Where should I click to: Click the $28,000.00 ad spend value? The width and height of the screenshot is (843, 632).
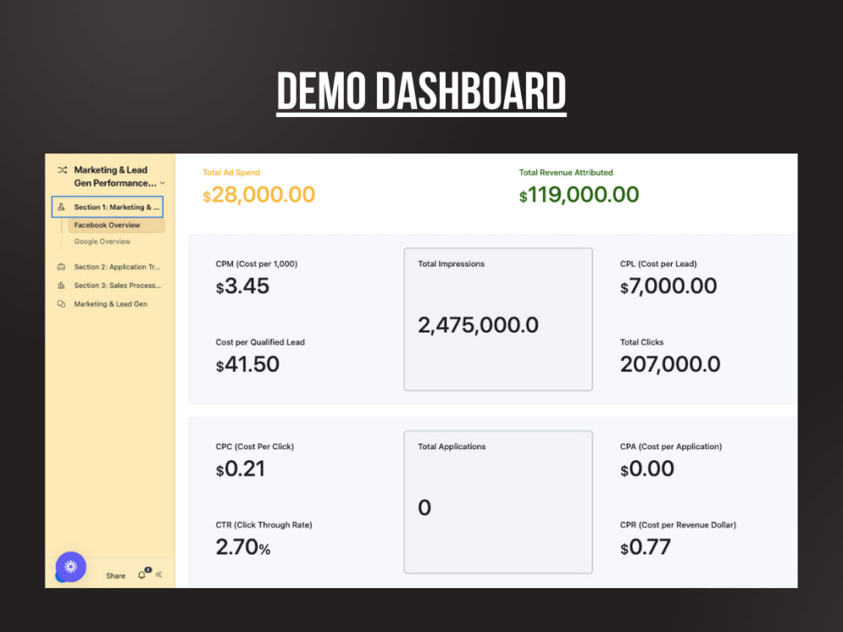coord(259,195)
